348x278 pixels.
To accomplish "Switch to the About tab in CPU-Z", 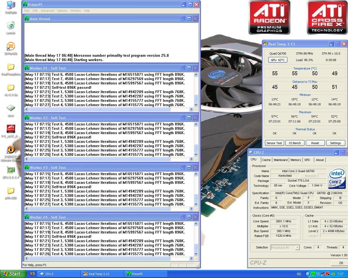I will coord(320,160).
